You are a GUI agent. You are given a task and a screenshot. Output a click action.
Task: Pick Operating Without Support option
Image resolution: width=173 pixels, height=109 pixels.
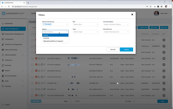click(x=55, y=41)
